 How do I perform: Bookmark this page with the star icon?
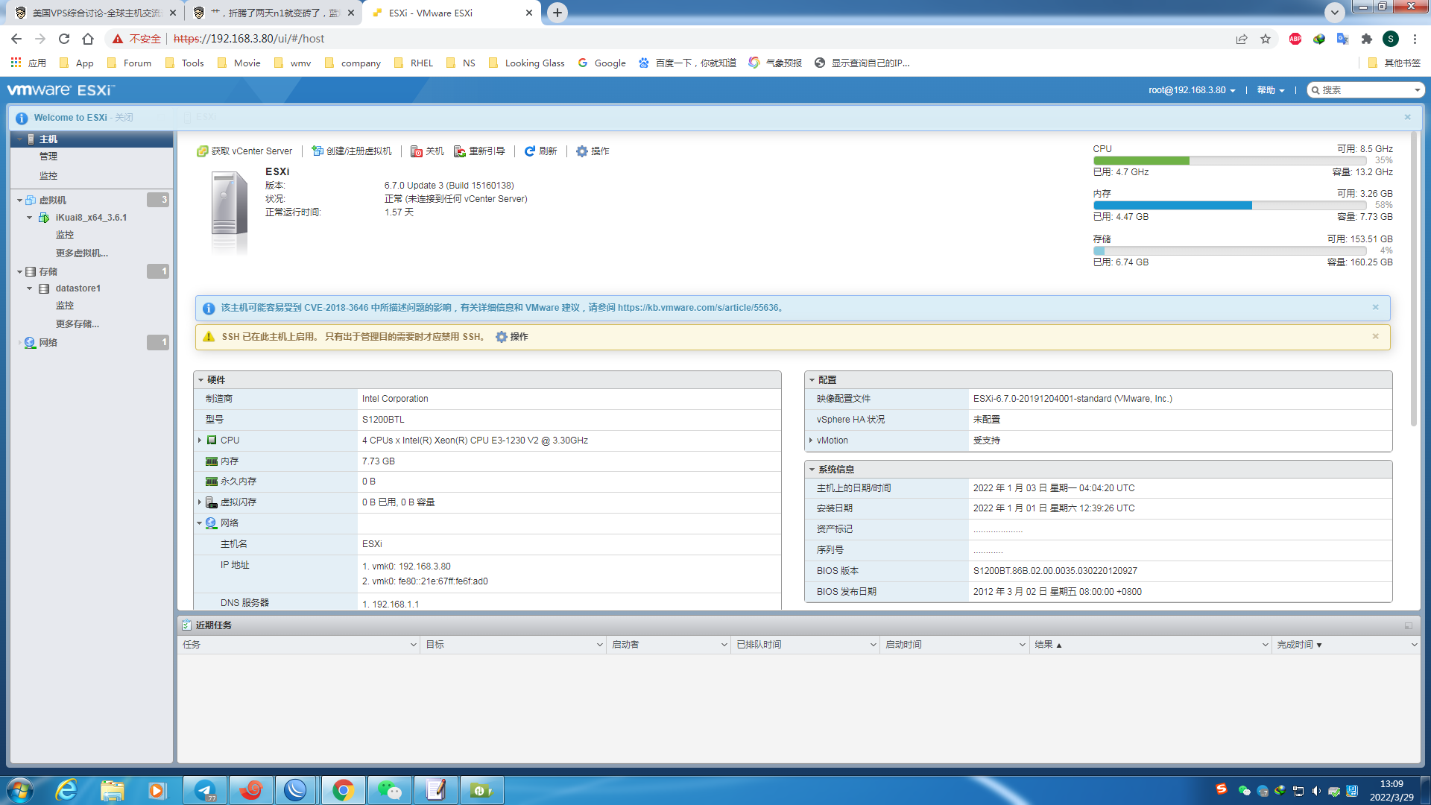tap(1266, 39)
